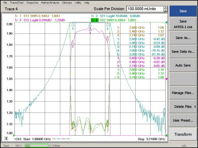Click the window 1 tab icon

point(6,139)
